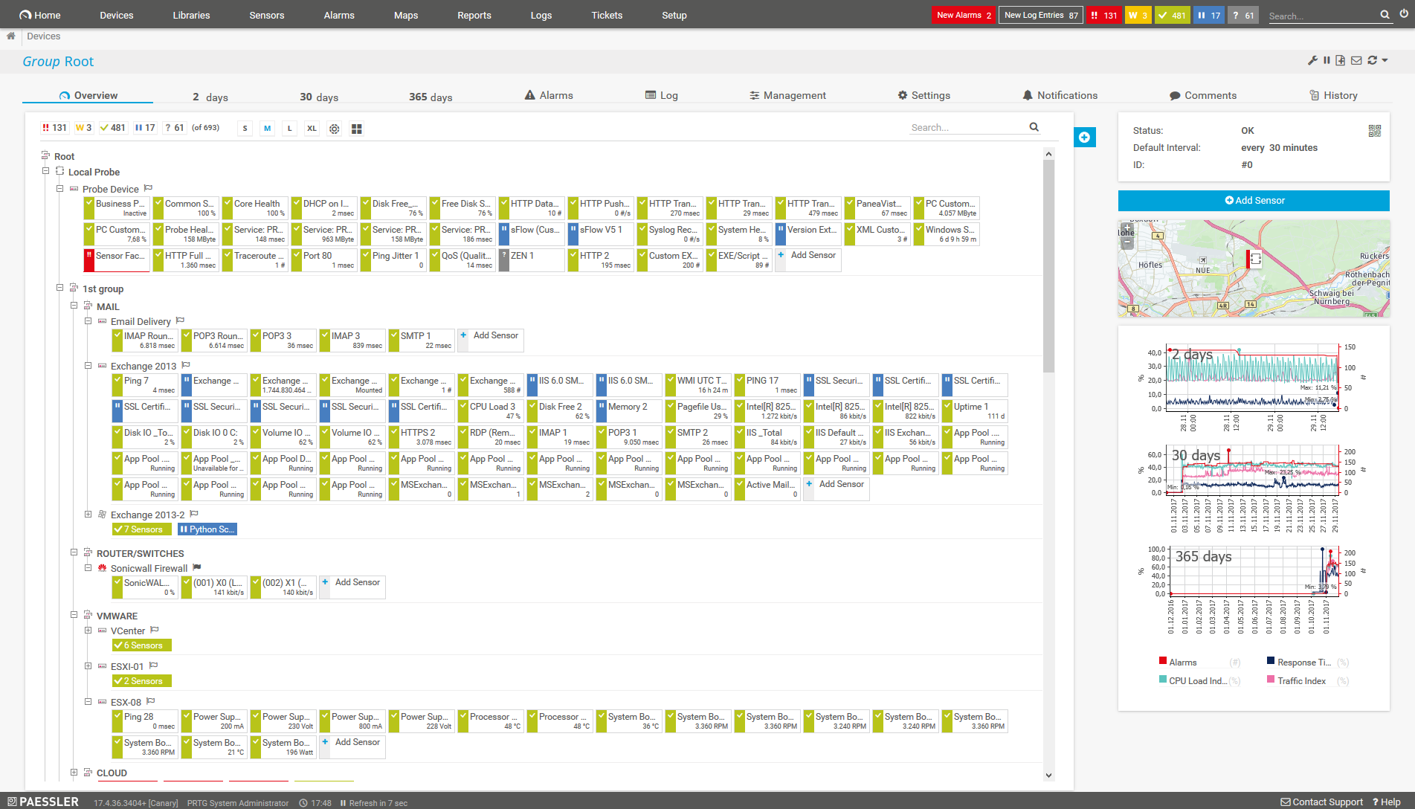Switch sensor tiles to gear-style view icon
Image resolution: width=1415 pixels, height=809 pixels.
click(x=334, y=128)
